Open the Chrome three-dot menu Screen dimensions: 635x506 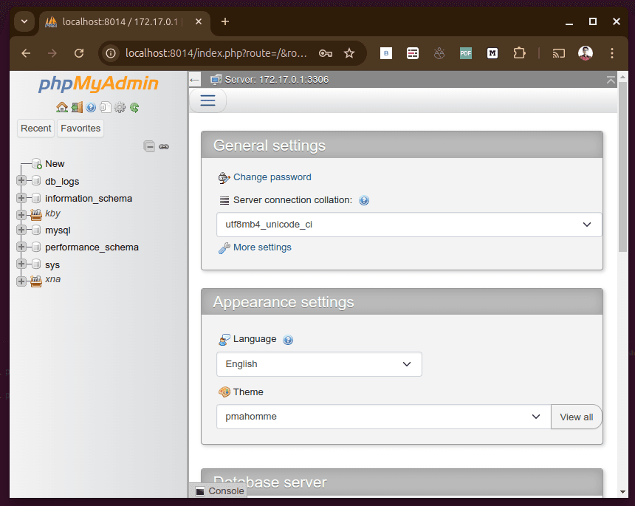click(x=612, y=53)
